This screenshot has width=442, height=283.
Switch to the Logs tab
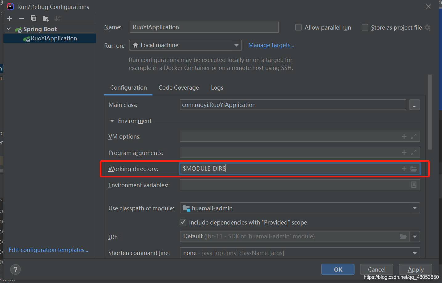click(217, 87)
